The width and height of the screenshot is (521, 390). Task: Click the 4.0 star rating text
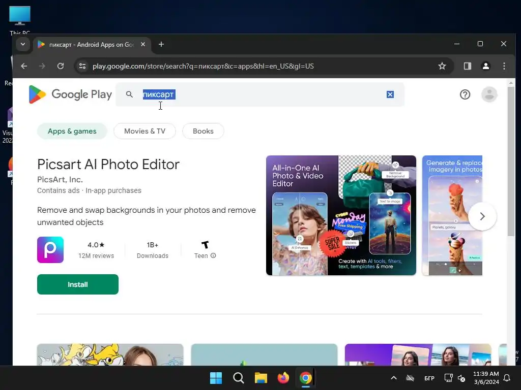click(96, 245)
